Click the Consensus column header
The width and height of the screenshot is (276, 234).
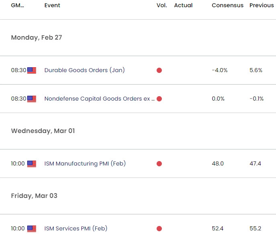pos(228,5)
